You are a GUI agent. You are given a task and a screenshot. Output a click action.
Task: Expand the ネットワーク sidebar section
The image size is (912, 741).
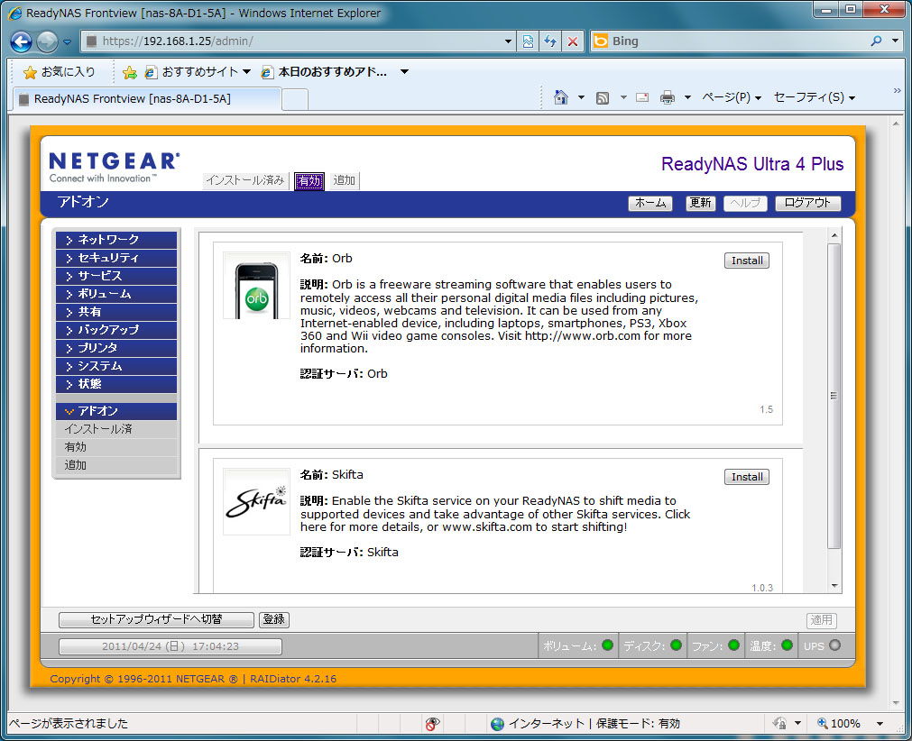tap(116, 240)
